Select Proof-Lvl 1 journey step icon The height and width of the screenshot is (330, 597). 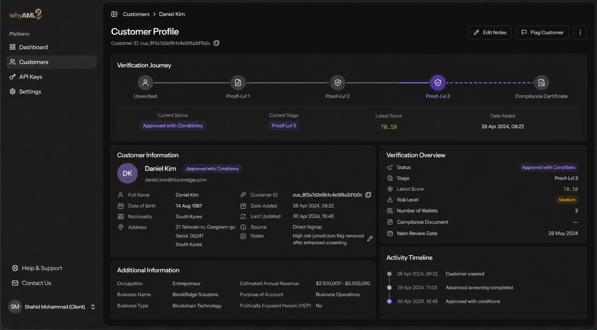coord(238,83)
